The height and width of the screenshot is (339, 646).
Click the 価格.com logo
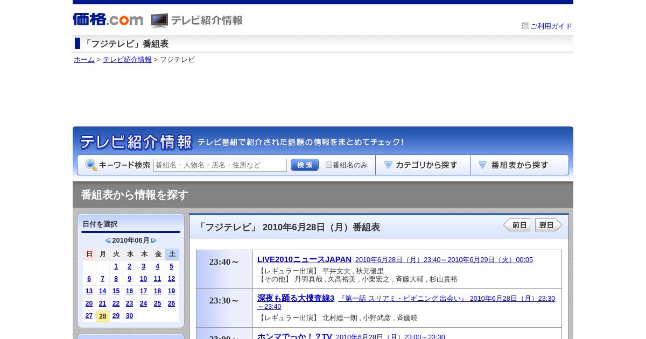[108, 19]
